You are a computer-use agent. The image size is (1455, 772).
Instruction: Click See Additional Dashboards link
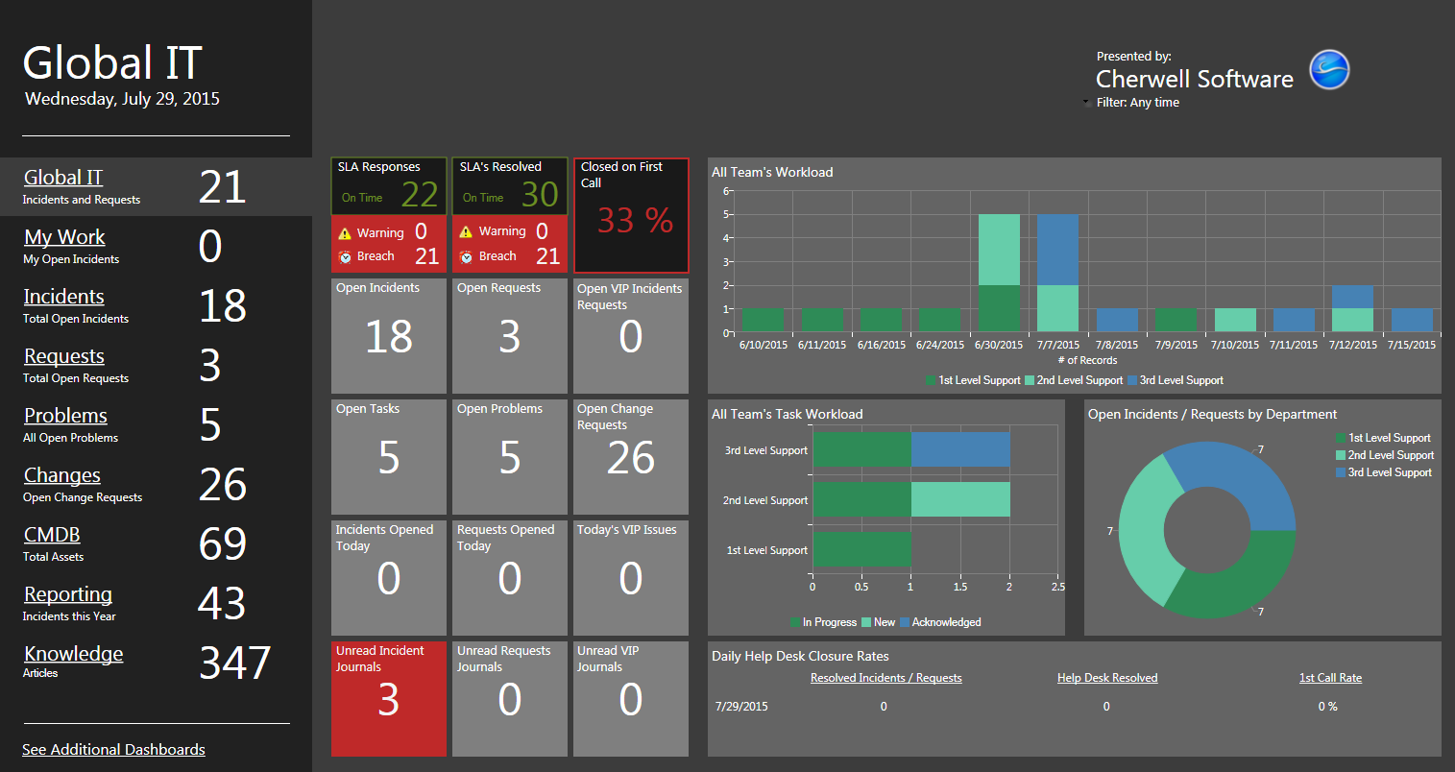[113, 749]
